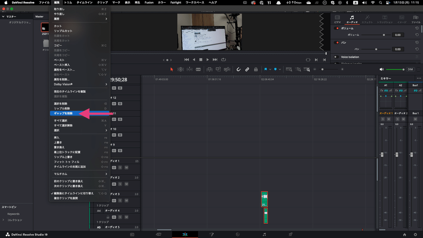The width and height of the screenshot is (423, 238).
Task: Solo オーディオ 3 track header
Action: [120, 201]
